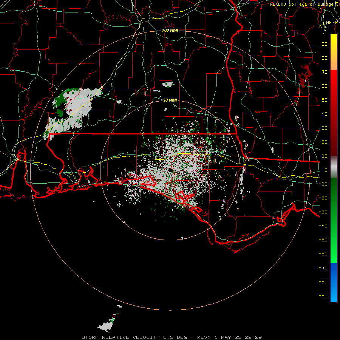
Task: Click the blue -80 kt scale segment
Action: [x=334, y=282]
